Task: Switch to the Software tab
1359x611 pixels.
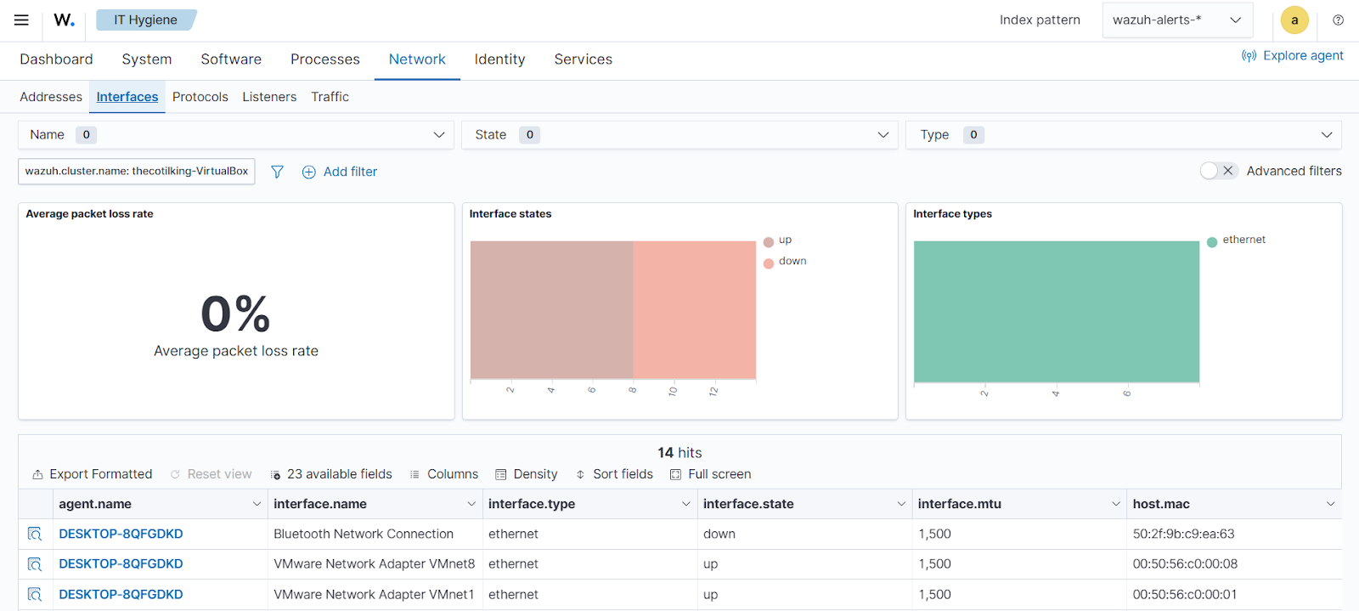Action: [x=231, y=59]
